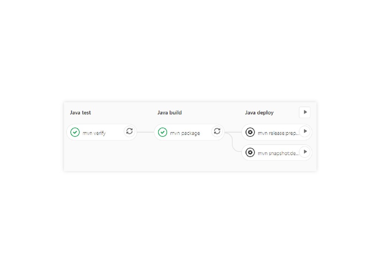The image size is (380, 277).
Task: Select the Java test stage header
Action: 81,112
